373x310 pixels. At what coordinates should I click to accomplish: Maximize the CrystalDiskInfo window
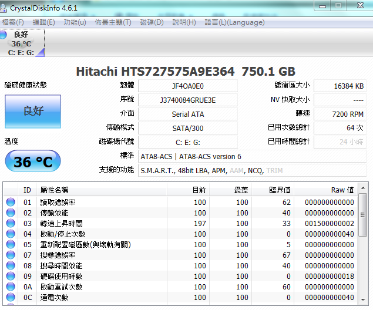pyautogui.click(x=338, y=5)
